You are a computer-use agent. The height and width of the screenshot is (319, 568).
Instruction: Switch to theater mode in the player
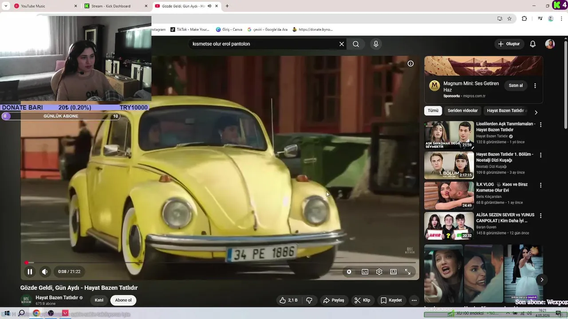(393, 272)
